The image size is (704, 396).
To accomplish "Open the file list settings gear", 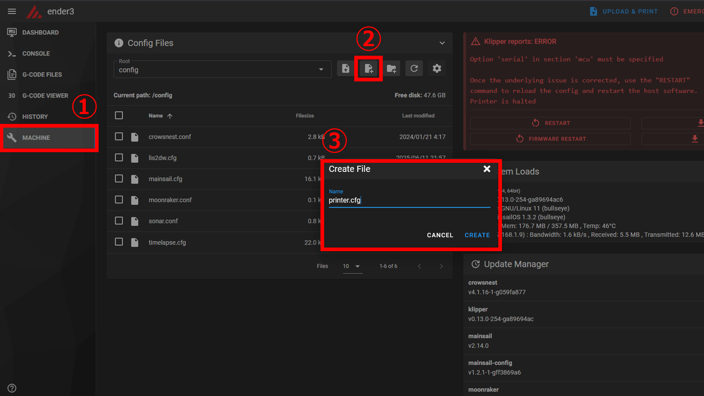I will 437,69.
